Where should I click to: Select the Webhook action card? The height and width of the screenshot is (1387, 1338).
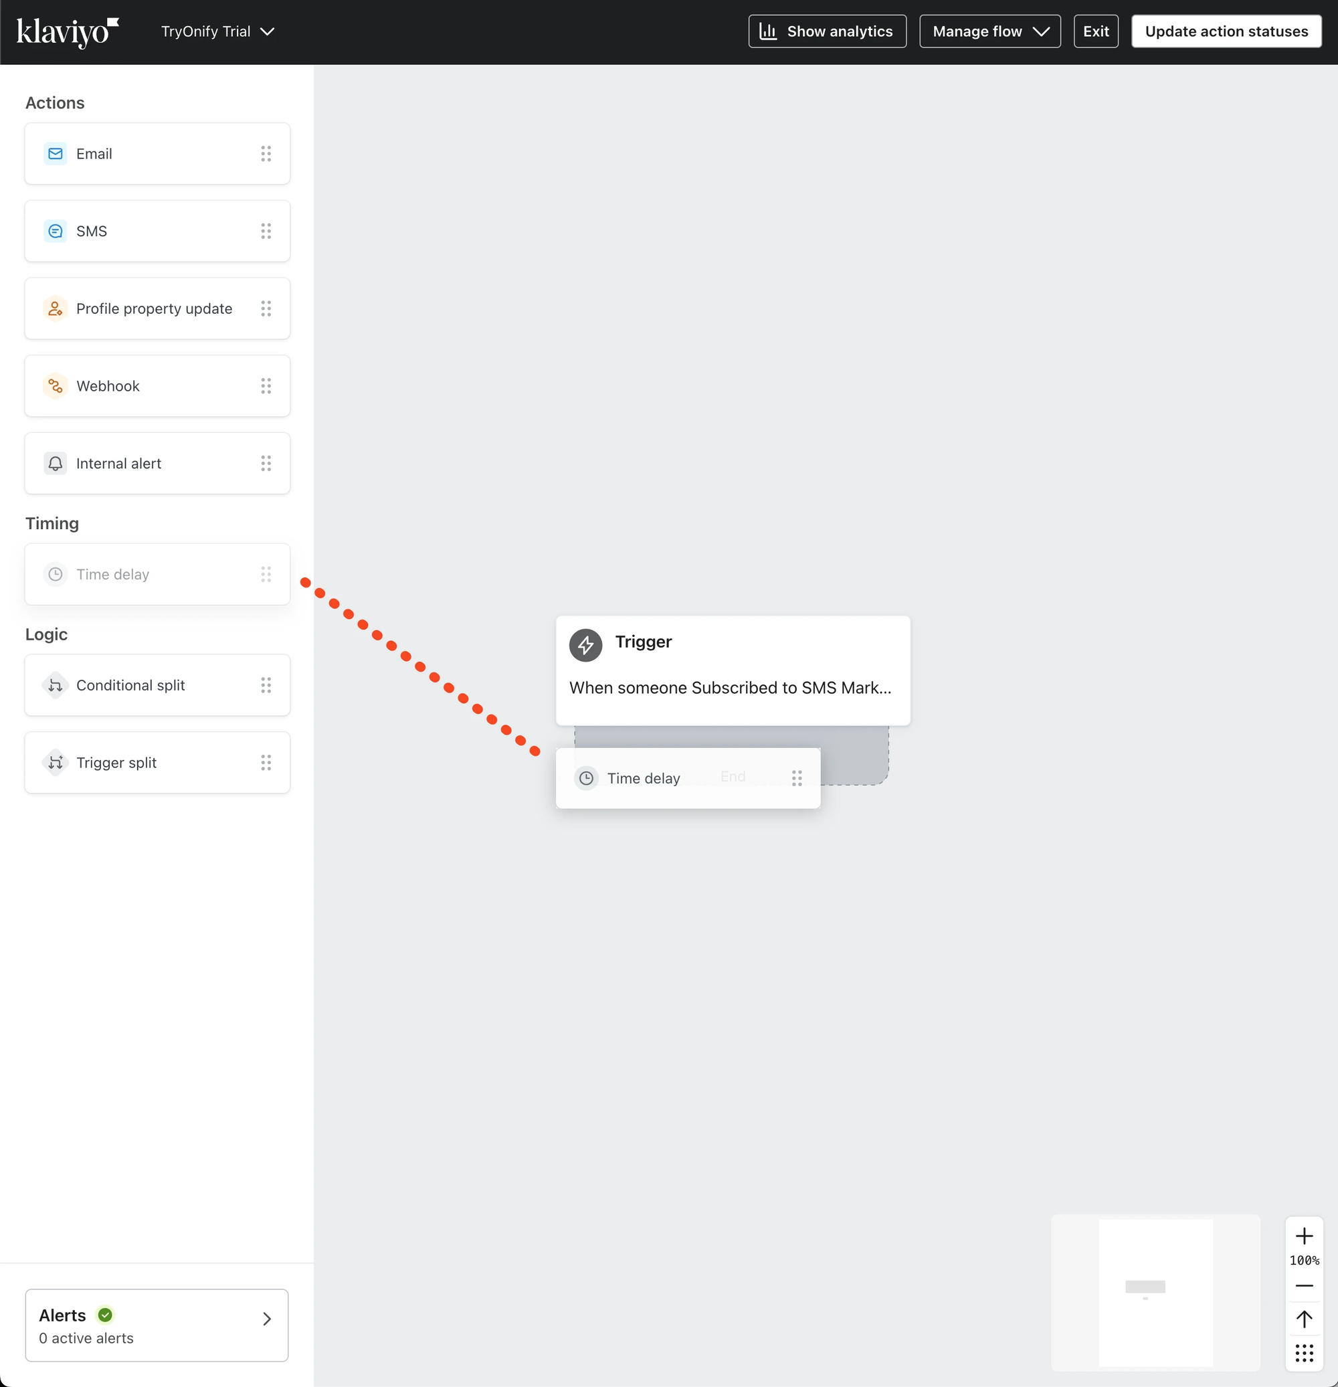(157, 385)
